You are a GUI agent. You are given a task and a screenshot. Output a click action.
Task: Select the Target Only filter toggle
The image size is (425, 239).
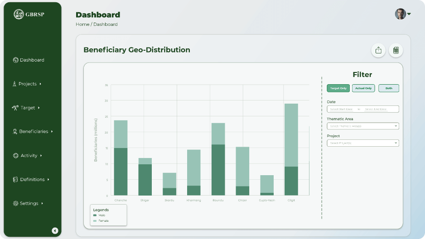[338, 88]
